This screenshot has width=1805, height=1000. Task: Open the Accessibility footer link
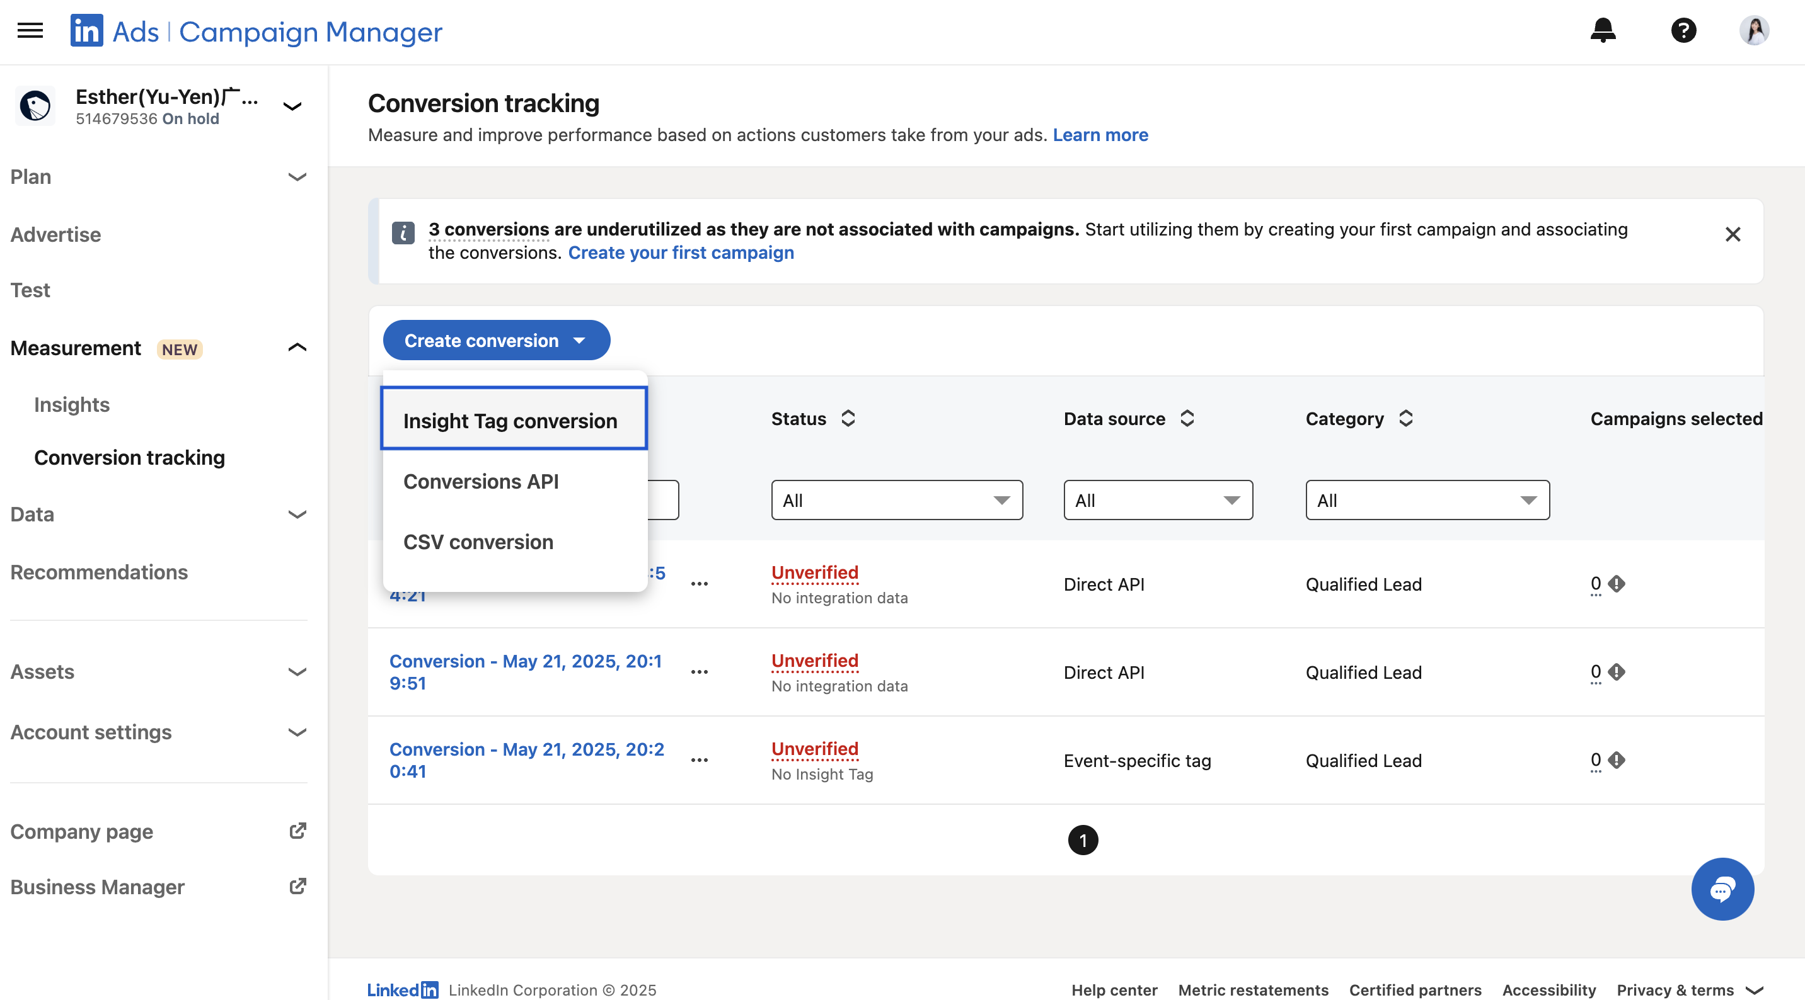click(1548, 989)
